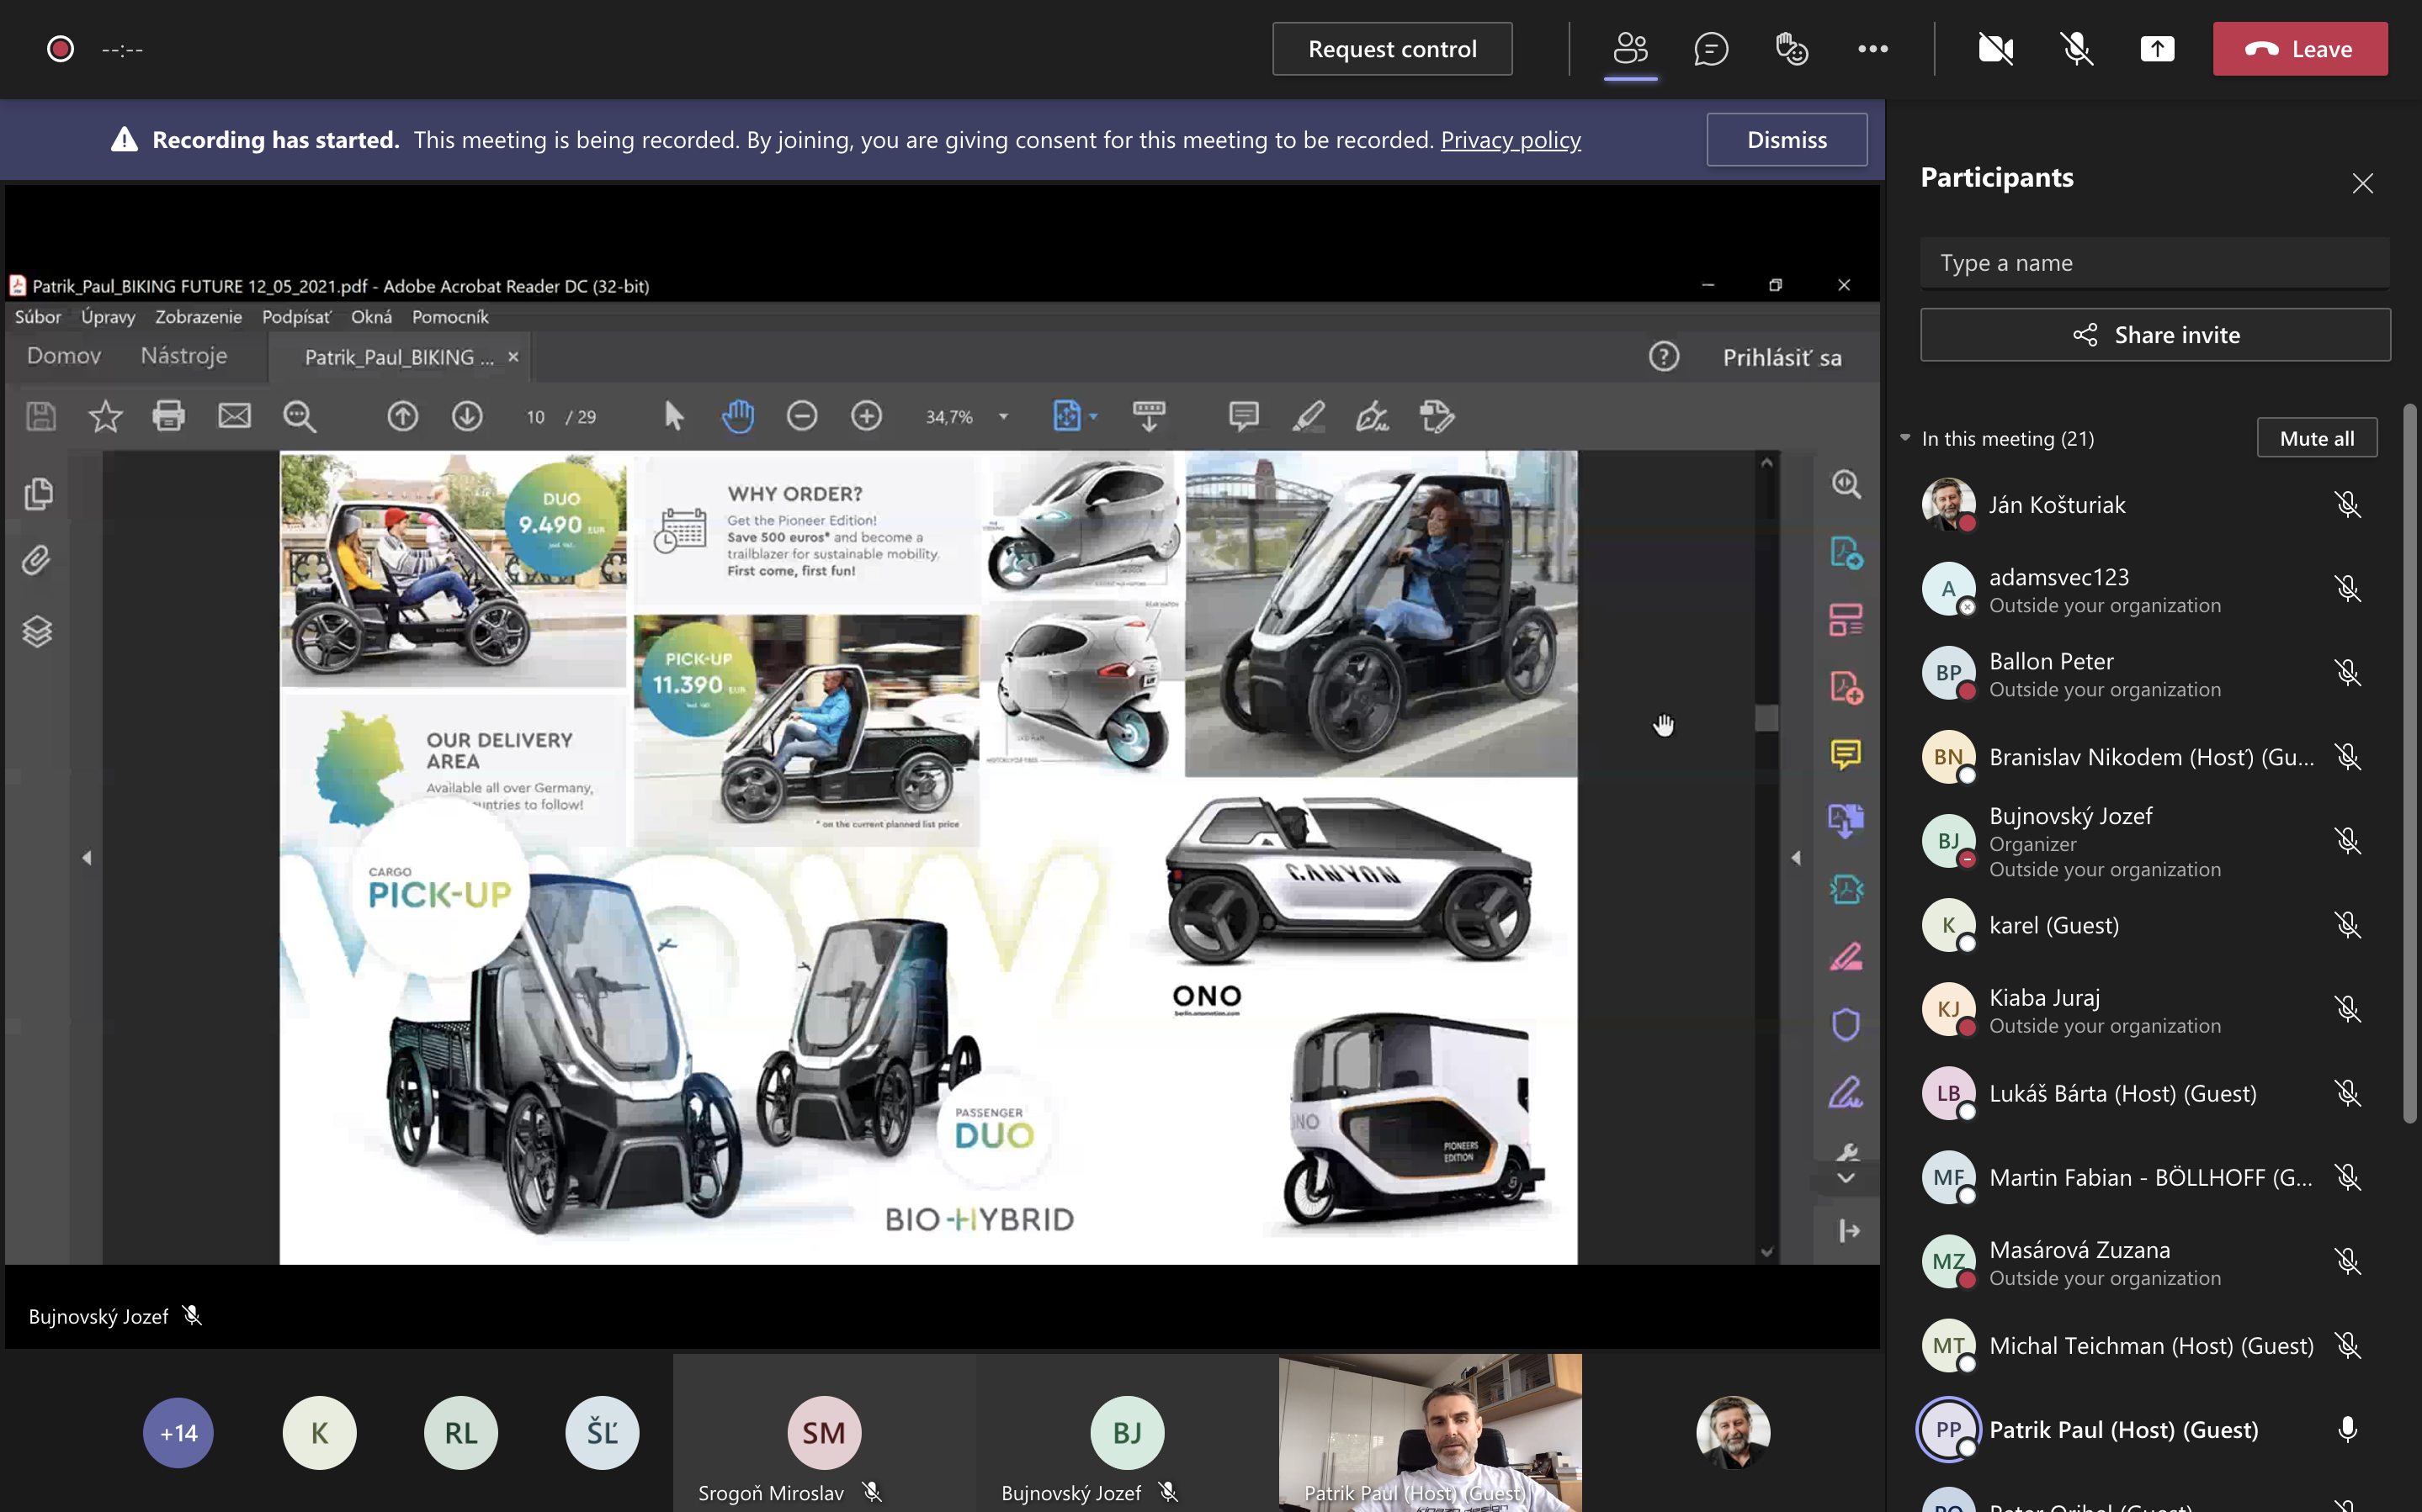Open the Podpísať menu

pos(296,317)
